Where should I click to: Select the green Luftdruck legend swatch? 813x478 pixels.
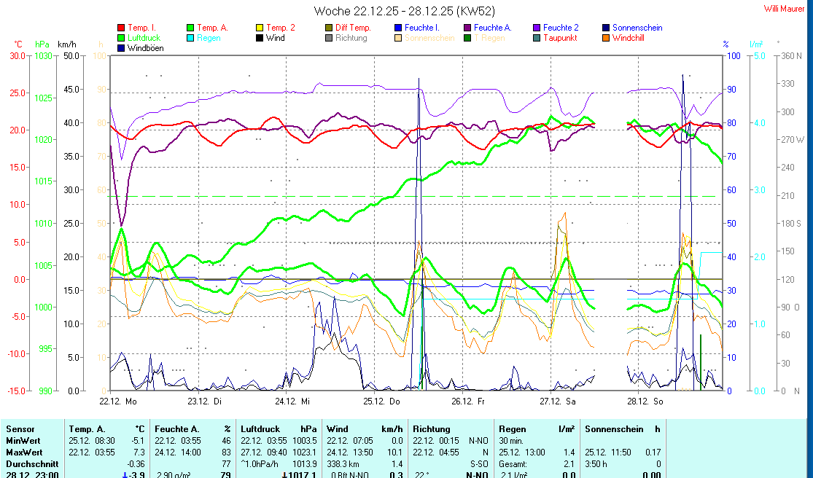[121, 38]
